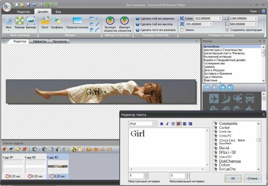This screenshot has height=186, width=268.
Task: Toggle italic in the text editor
Action: (167, 124)
